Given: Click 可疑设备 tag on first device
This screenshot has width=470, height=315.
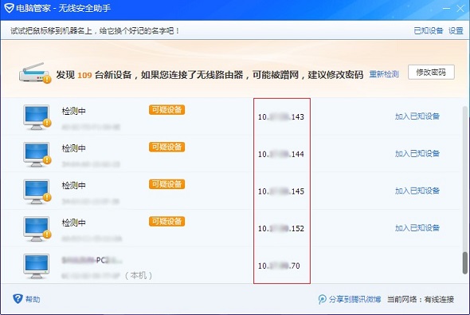Looking at the screenshot, I should [x=166, y=110].
